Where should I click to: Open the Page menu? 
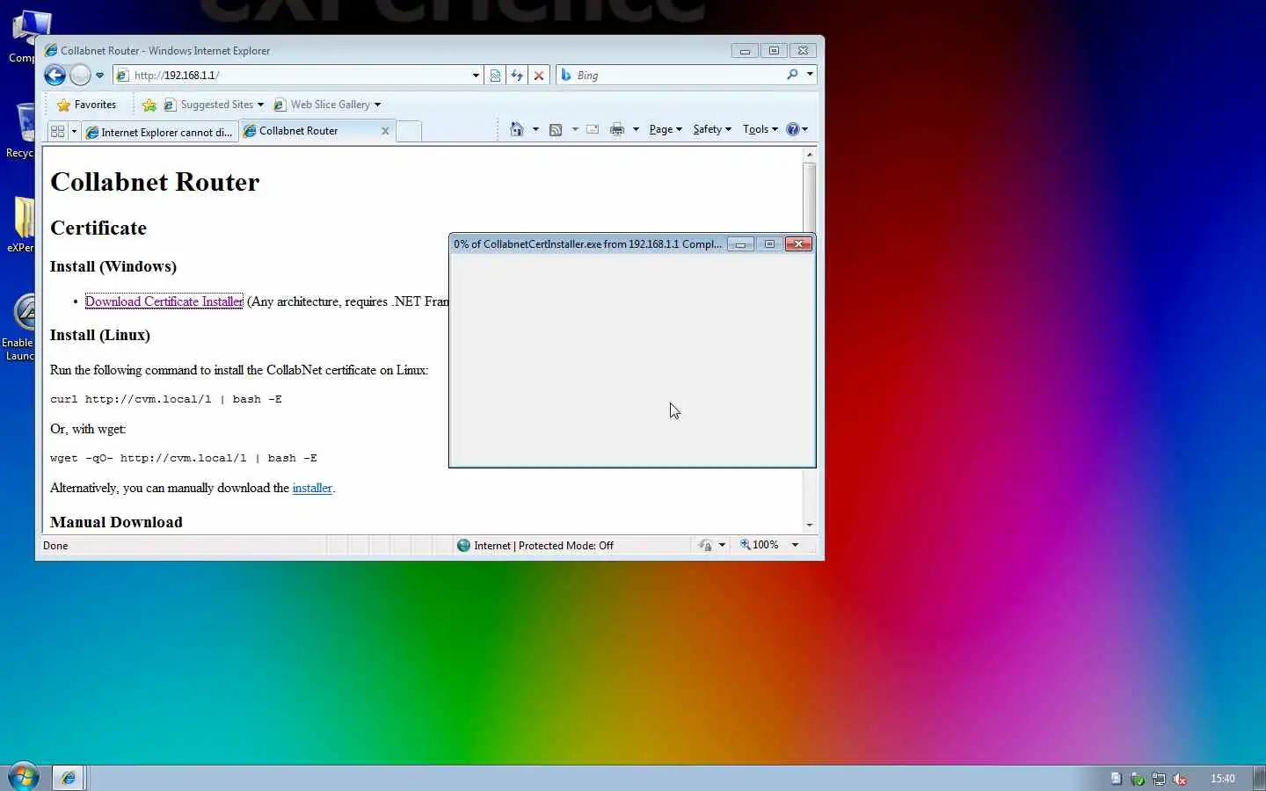[x=666, y=129]
